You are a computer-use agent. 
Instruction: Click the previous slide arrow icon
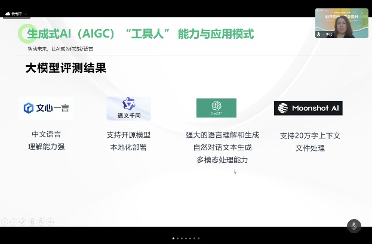5,222
